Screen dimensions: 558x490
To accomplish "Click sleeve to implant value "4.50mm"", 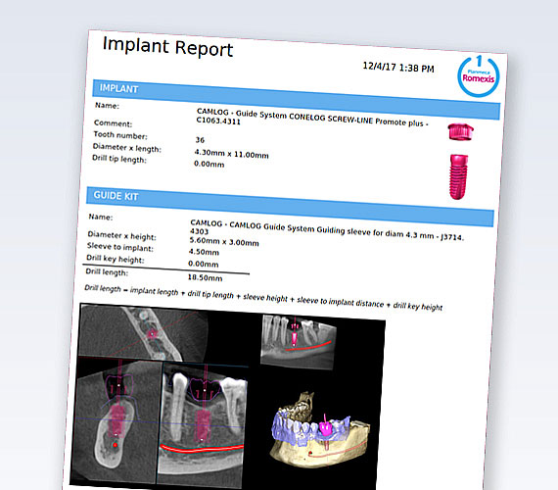I will 204,252.
